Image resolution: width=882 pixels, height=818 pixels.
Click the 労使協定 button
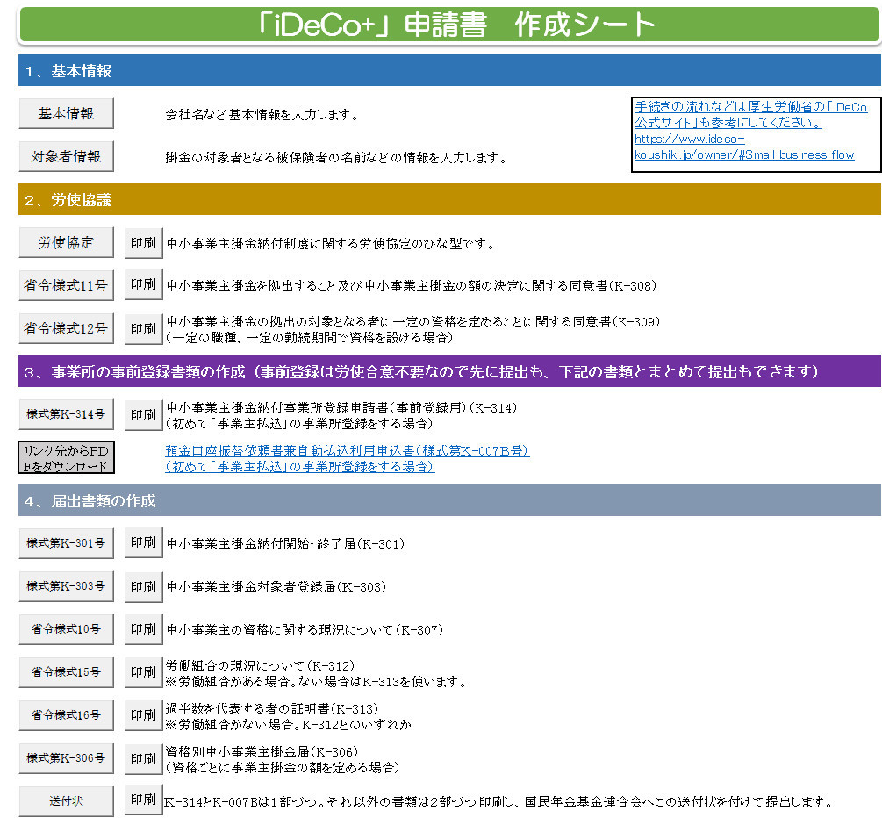click(x=67, y=242)
